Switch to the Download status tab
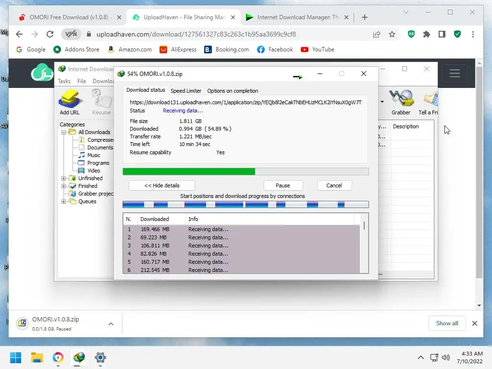The width and height of the screenshot is (492, 369). click(146, 90)
